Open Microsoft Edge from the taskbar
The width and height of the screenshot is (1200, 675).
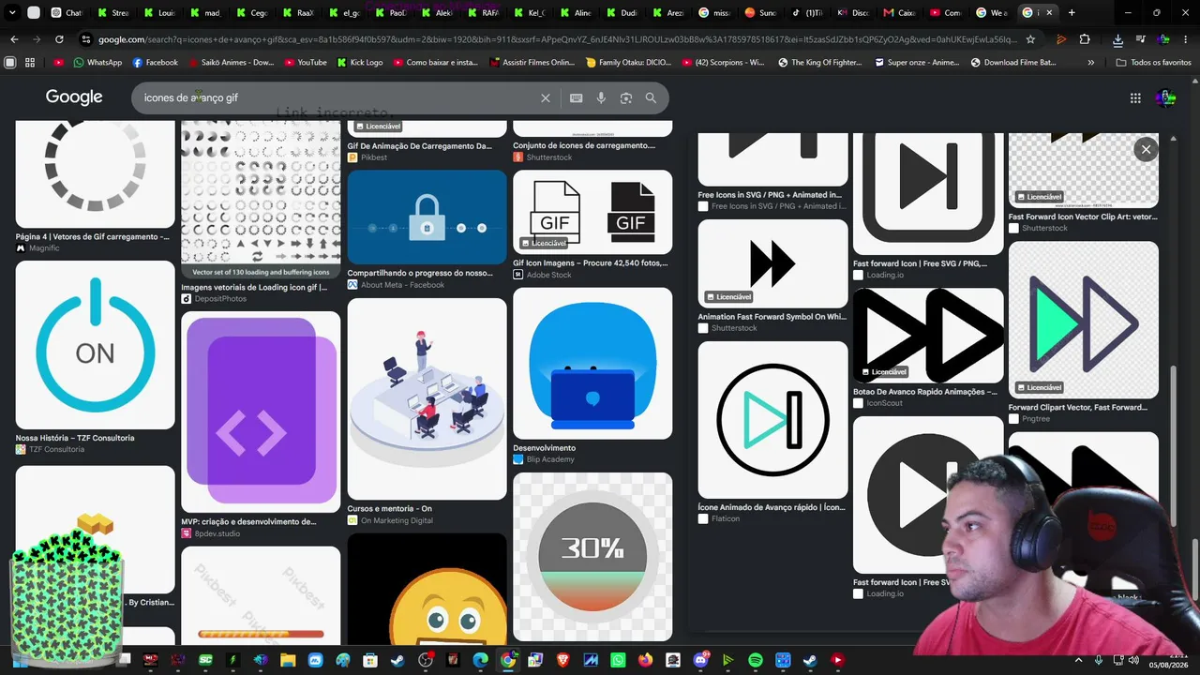pos(480,660)
